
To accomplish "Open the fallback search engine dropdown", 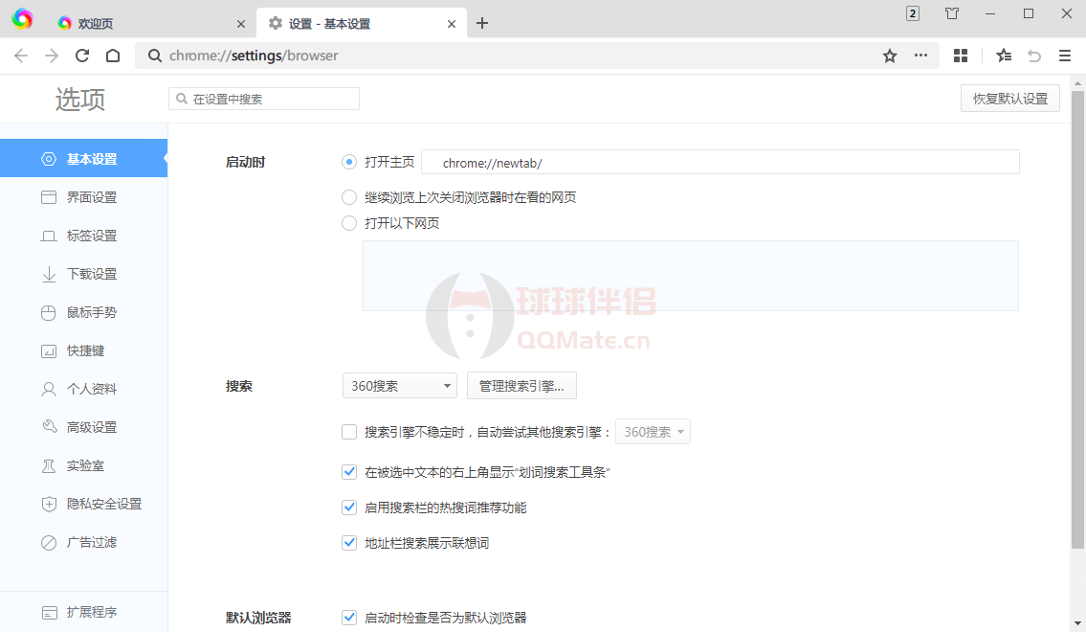I will coord(653,431).
